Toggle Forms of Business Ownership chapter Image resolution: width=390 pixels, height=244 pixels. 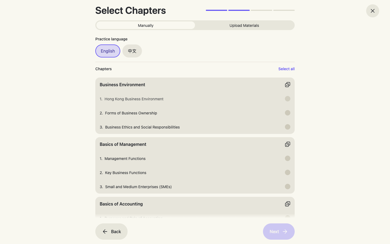point(288,113)
